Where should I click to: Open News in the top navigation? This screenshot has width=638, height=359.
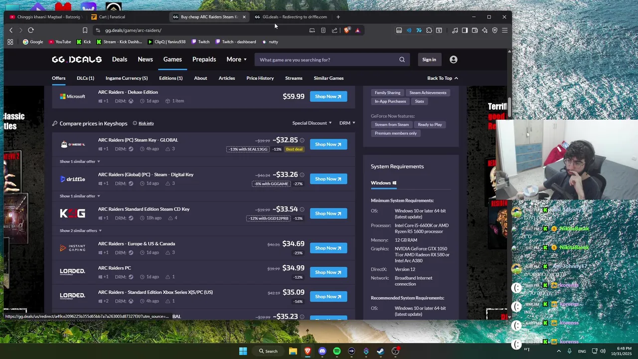pyautogui.click(x=145, y=59)
